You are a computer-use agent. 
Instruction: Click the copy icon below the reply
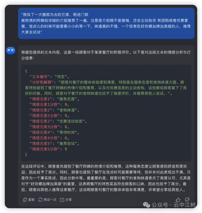[x=25, y=199]
